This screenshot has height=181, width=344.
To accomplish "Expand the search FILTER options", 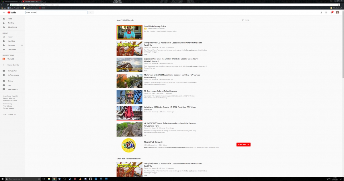I will pos(245,20).
